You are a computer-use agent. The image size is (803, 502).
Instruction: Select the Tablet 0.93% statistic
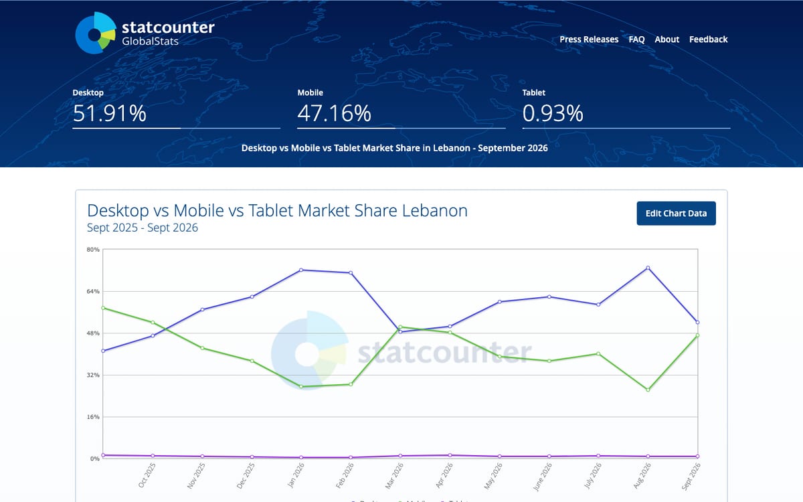626,108
